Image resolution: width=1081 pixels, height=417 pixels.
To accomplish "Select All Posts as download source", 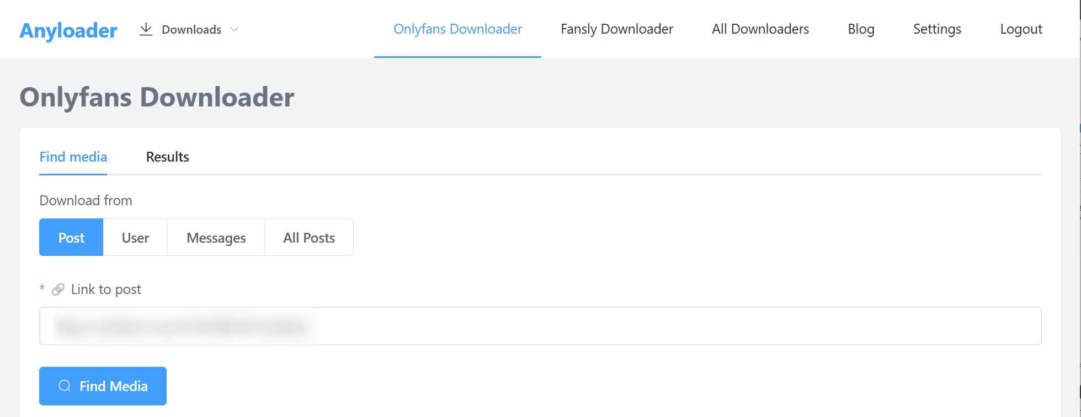I will click(x=309, y=237).
